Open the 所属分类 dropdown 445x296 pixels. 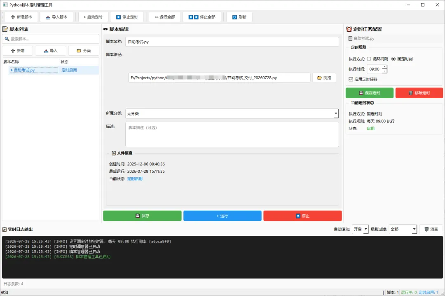[x=232, y=114]
